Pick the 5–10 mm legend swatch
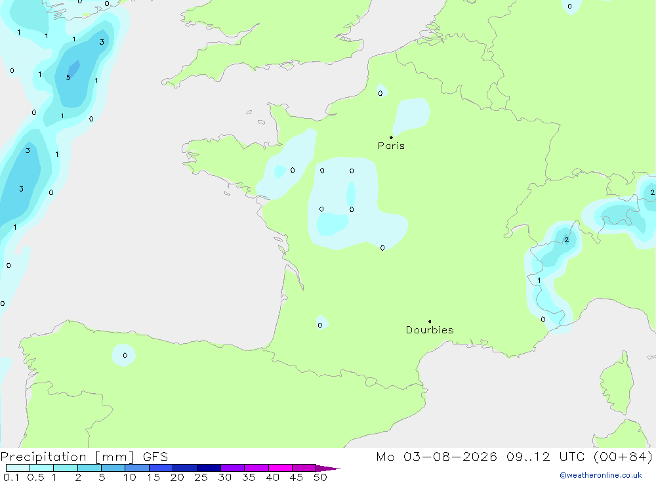656x481 pixels. pyautogui.click(x=113, y=468)
